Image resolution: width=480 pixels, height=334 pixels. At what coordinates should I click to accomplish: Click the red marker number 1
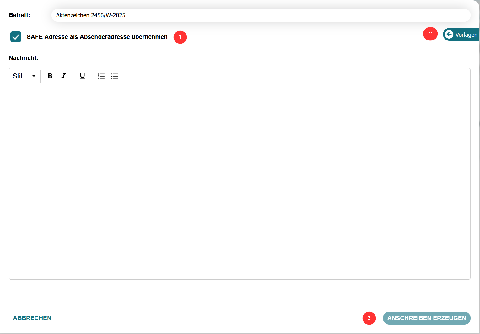click(180, 37)
